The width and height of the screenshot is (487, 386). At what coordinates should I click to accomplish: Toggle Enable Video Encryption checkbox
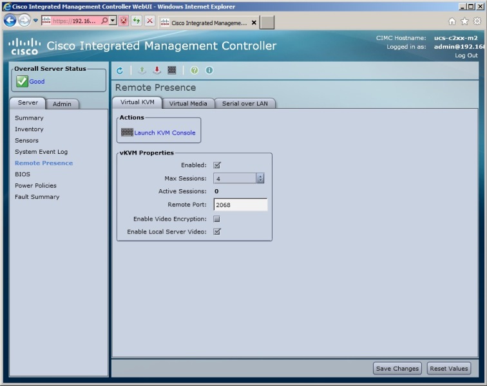[x=217, y=219]
